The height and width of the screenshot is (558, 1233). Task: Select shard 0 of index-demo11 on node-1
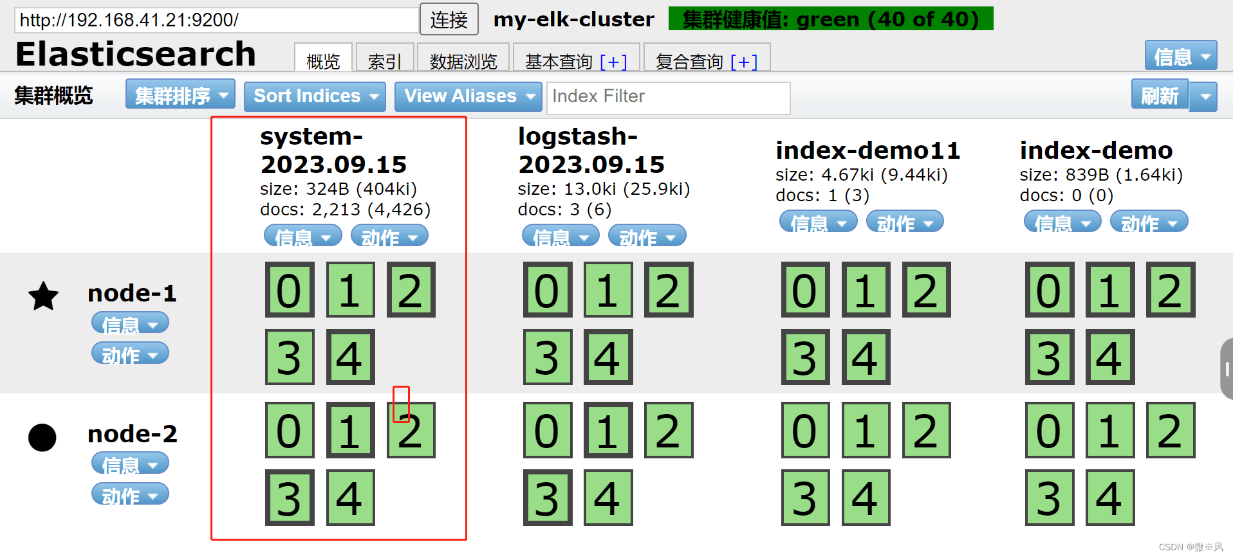[x=806, y=290]
